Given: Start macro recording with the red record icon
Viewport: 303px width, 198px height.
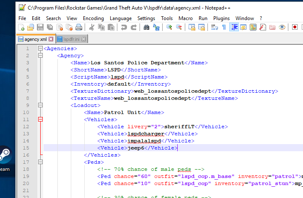Looking at the screenshot, I should point(295,27).
